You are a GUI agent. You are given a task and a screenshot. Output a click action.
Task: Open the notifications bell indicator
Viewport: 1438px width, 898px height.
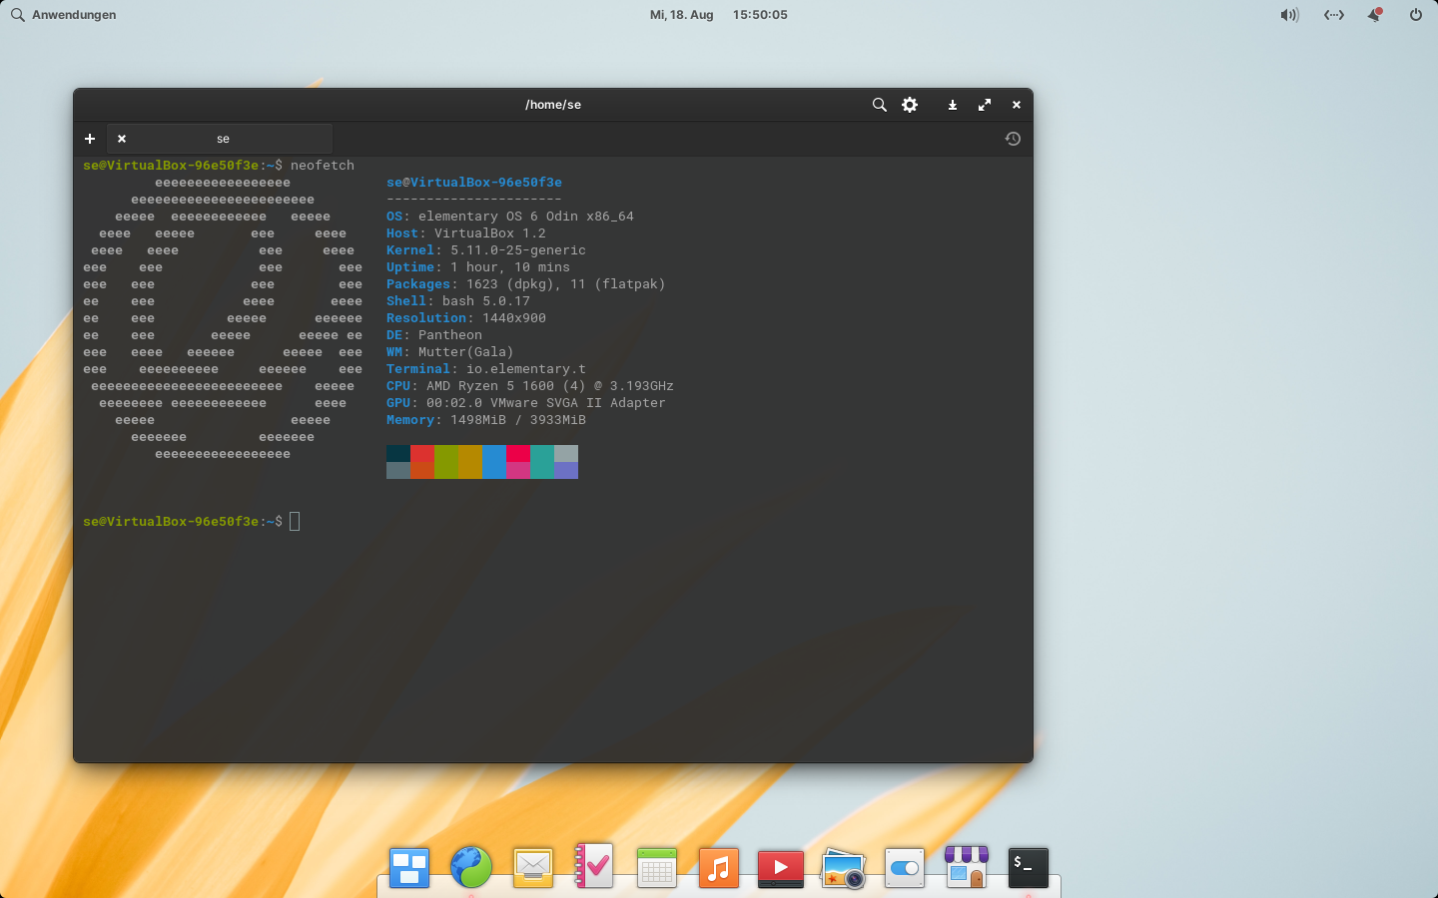click(x=1375, y=15)
